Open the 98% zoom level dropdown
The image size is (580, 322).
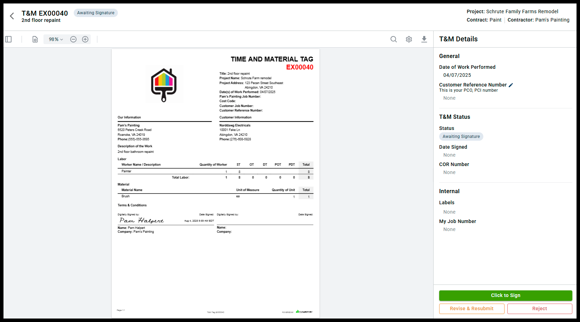[x=56, y=39]
